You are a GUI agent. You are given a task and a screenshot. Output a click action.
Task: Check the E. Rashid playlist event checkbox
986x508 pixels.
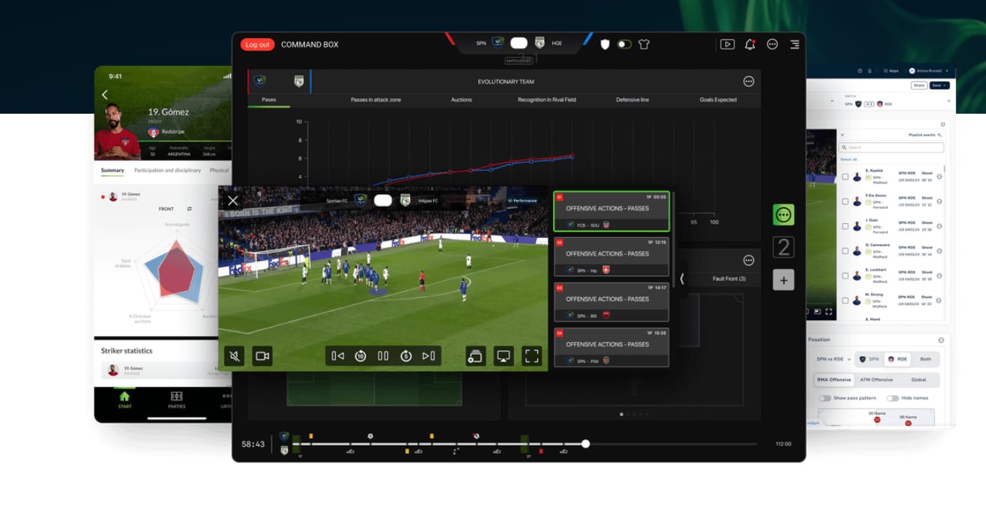tap(845, 177)
